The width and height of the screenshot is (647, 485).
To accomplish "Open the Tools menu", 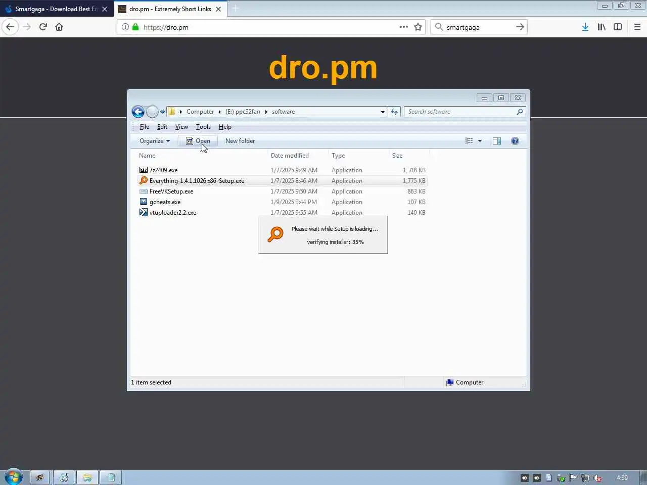I will (203, 127).
